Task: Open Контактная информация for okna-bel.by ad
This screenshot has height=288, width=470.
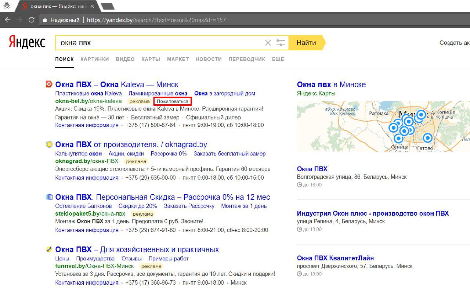Action: click(87, 125)
